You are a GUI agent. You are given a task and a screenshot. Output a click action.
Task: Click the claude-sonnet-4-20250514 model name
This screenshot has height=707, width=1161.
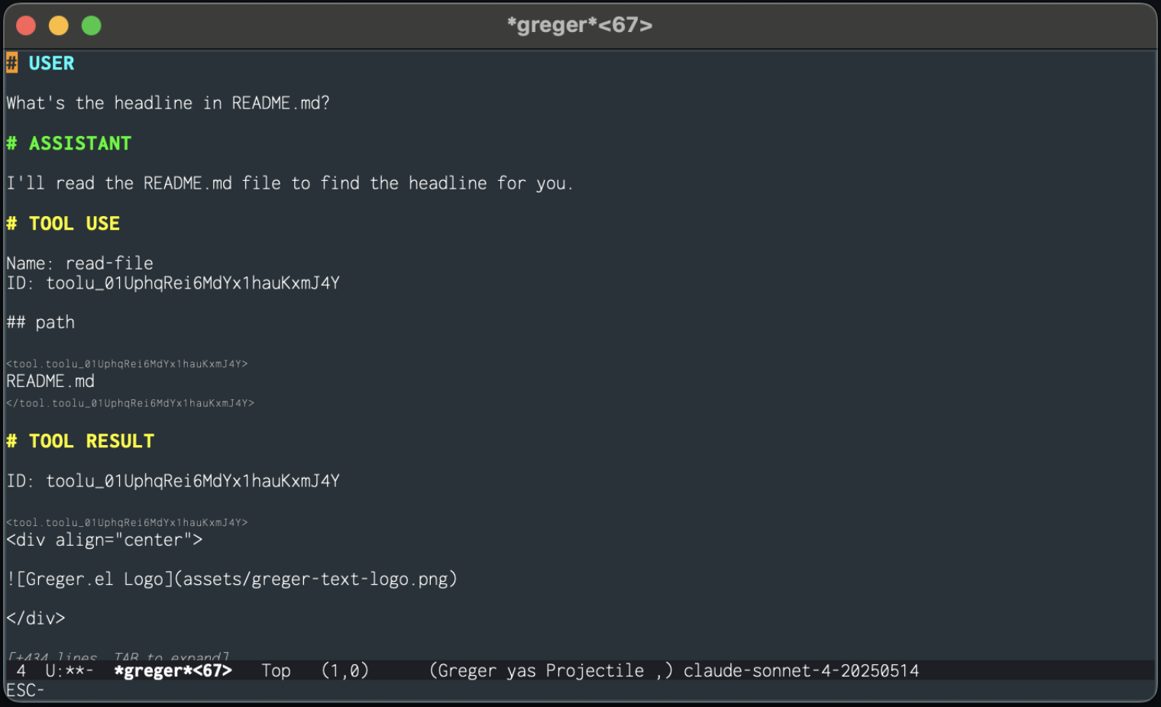[x=800, y=670]
